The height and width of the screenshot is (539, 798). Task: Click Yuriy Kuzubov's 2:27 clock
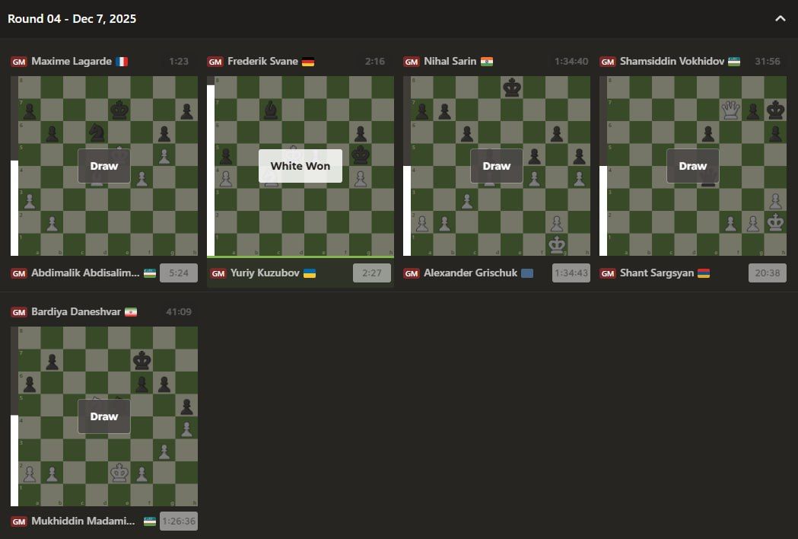coord(371,273)
